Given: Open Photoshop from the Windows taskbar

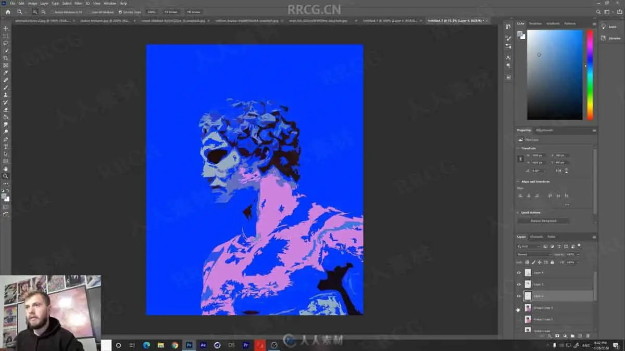Looking at the screenshot, I should click(x=189, y=345).
